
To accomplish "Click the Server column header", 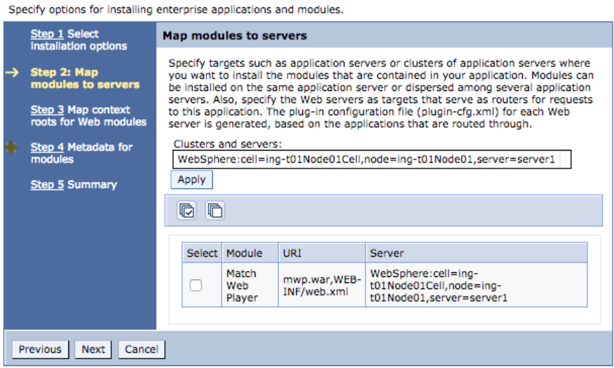I will pyautogui.click(x=476, y=253).
